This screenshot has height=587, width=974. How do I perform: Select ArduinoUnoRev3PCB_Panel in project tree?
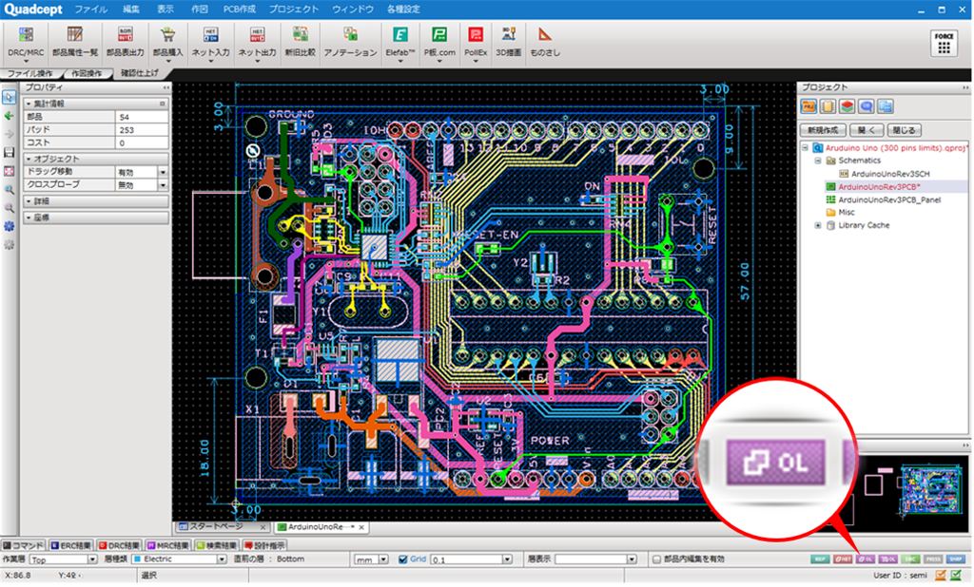coord(889,199)
